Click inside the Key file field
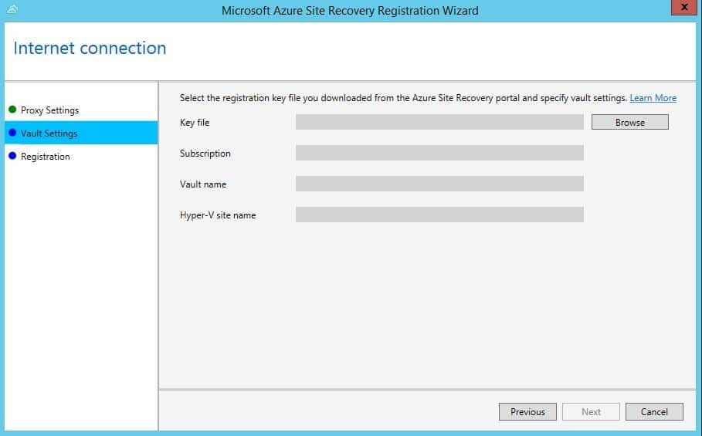 tap(439, 122)
